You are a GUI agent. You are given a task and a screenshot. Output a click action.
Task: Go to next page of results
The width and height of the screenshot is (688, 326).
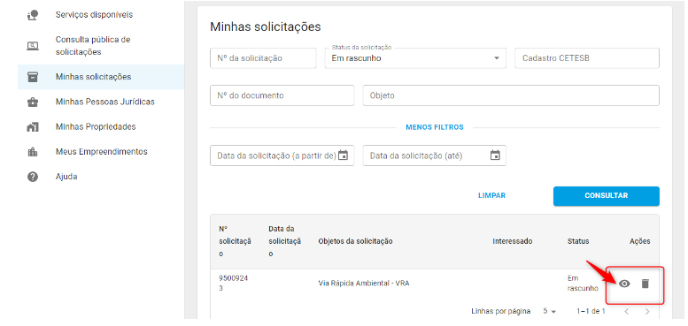tap(647, 312)
